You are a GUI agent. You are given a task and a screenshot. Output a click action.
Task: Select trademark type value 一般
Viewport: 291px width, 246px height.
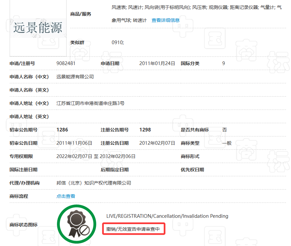click(227, 143)
